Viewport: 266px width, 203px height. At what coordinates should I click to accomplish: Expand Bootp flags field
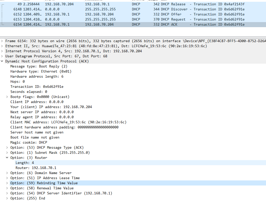point(7,97)
